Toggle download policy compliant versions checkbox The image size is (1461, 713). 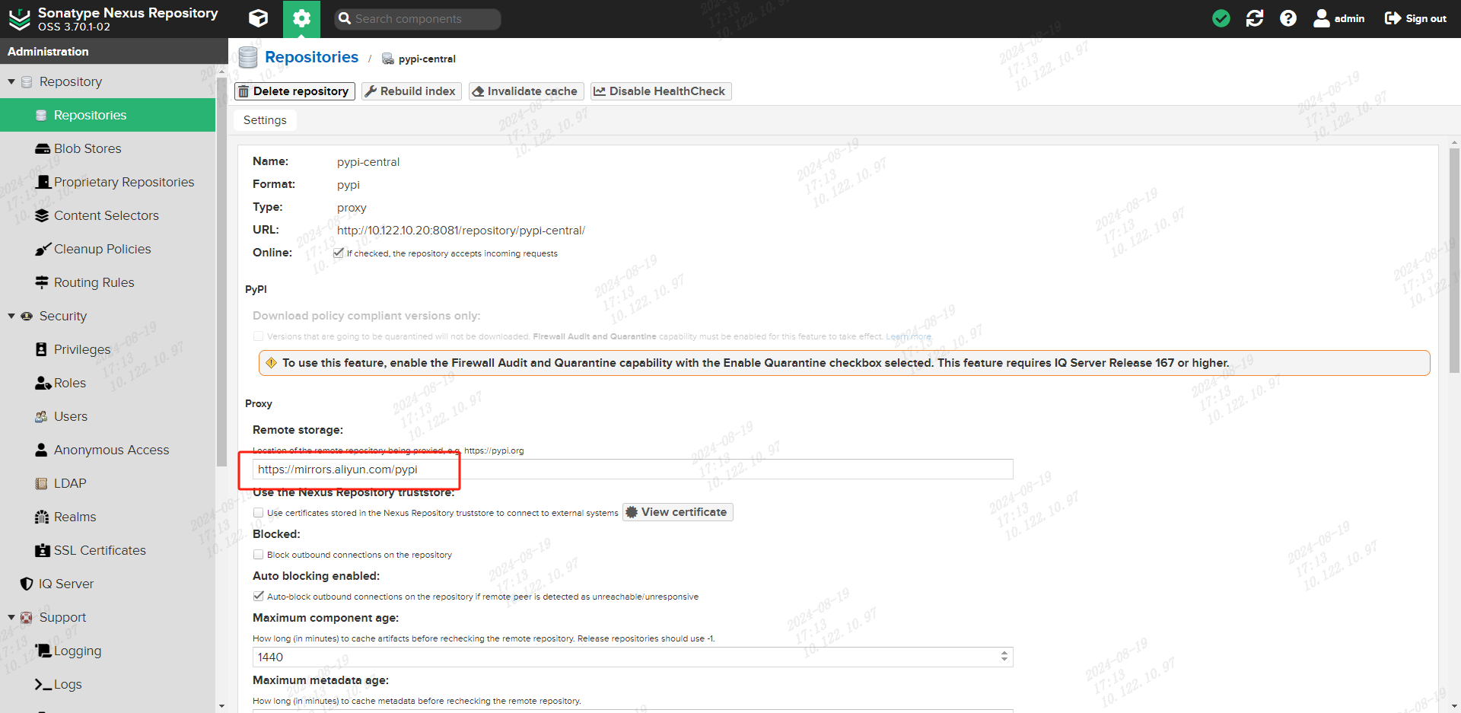tap(258, 336)
